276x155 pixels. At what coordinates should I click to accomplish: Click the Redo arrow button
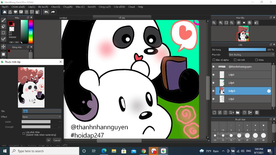click(x=53, y=12)
